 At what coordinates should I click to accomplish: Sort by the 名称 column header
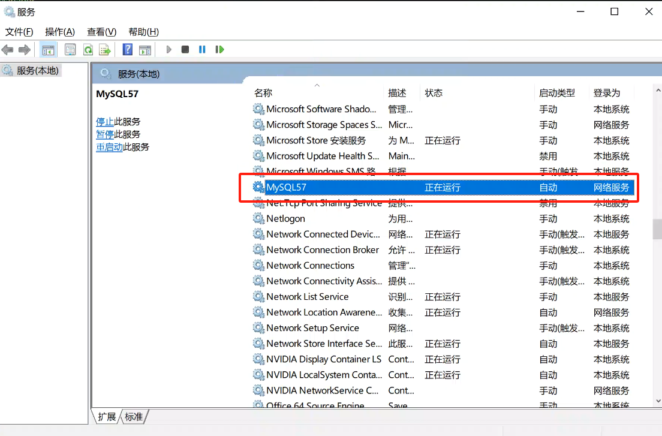(317, 93)
